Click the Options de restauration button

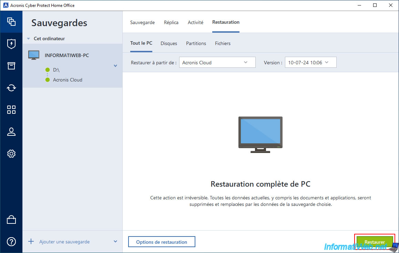click(x=162, y=242)
